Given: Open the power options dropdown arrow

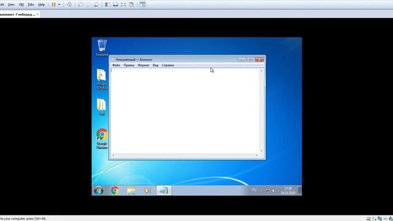Looking at the screenshot, I should click(59, 4).
